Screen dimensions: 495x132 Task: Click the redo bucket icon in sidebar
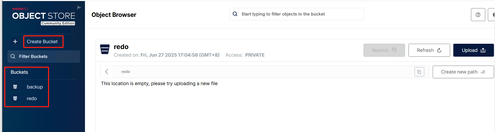[x=15, y=98]
